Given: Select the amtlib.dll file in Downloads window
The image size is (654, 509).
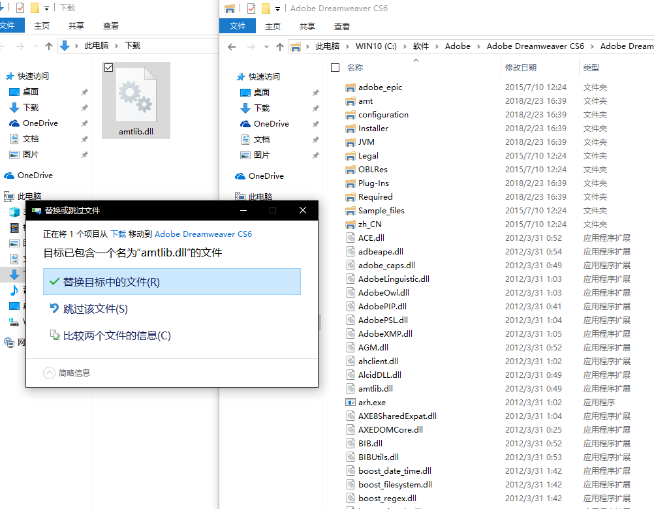Looking at the screenshot, I should [136, 100].
